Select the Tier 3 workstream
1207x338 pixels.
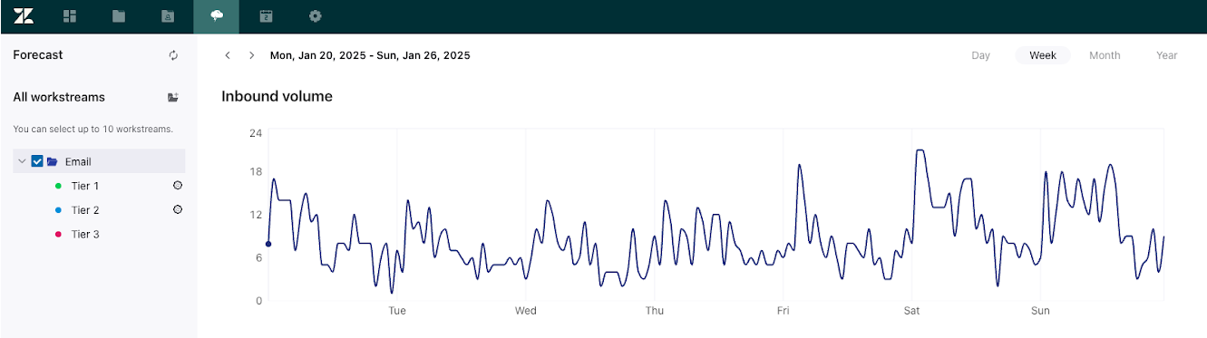point(85,234)
